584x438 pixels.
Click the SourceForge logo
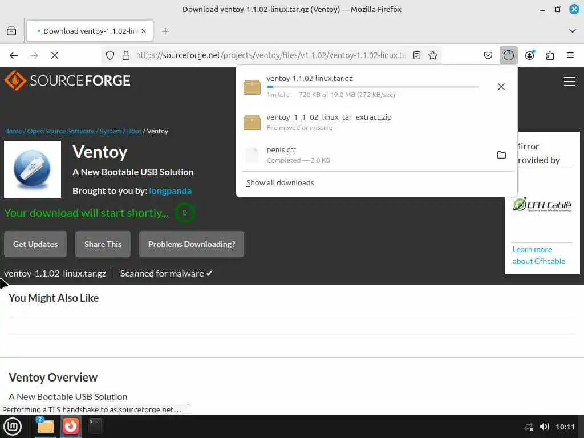[67, 80]
